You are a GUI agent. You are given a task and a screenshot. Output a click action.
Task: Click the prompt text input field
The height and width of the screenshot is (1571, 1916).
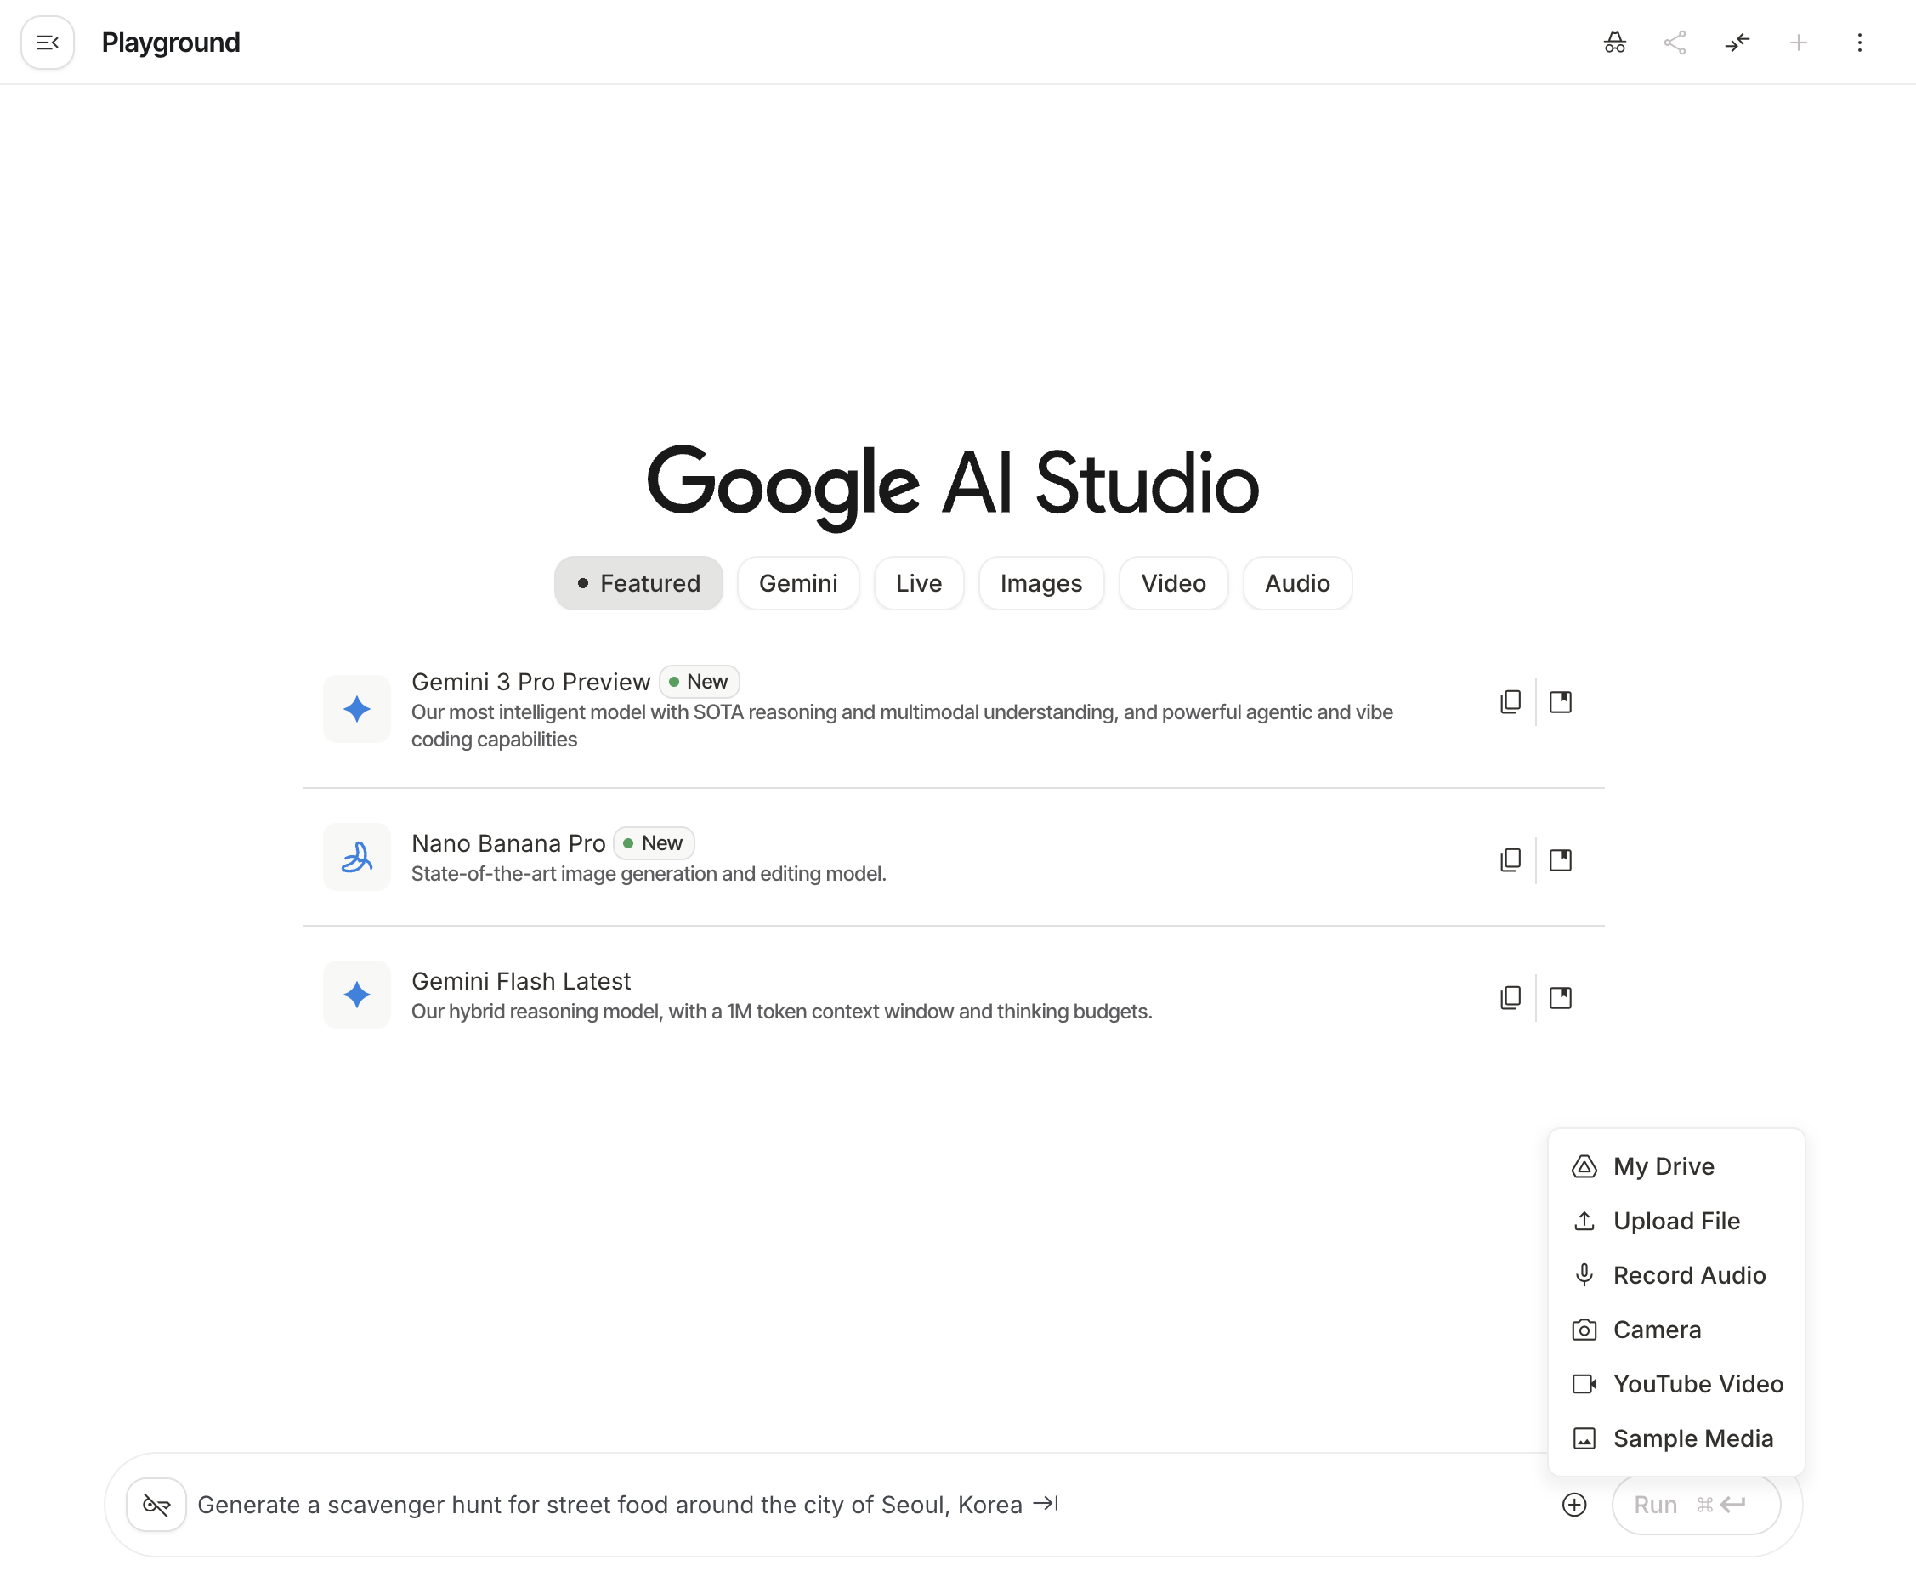click(814, 1504)
